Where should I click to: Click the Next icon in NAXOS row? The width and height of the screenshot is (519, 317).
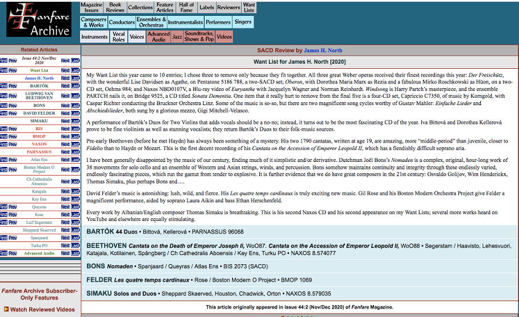tap(65, 144)
